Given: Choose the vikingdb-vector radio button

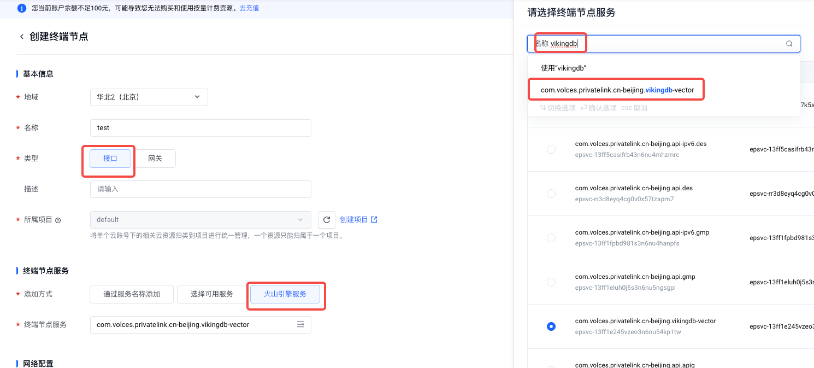Looking at the screenshot, I should (x=551, y=326).
